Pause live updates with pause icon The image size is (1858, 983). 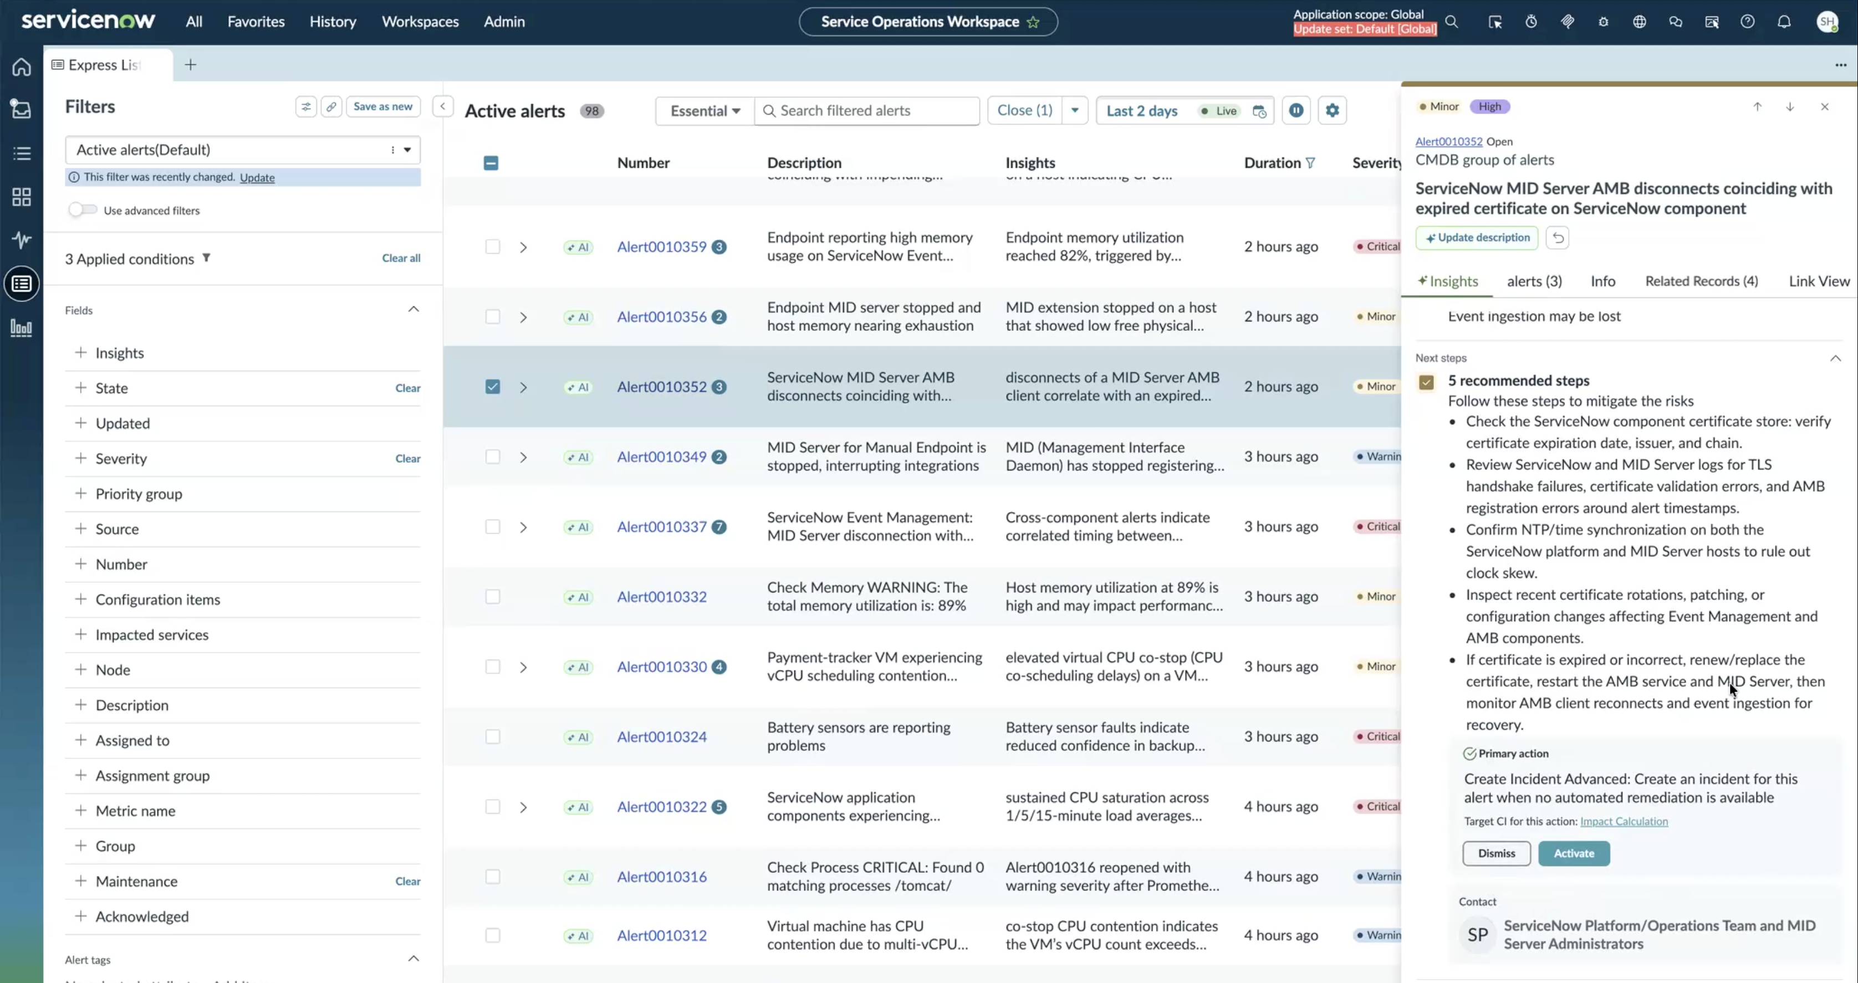[x=1296, y=110]
